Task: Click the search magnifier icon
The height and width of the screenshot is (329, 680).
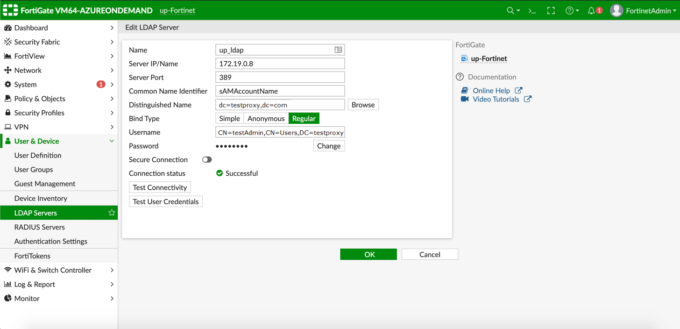Action: (510, 10)
